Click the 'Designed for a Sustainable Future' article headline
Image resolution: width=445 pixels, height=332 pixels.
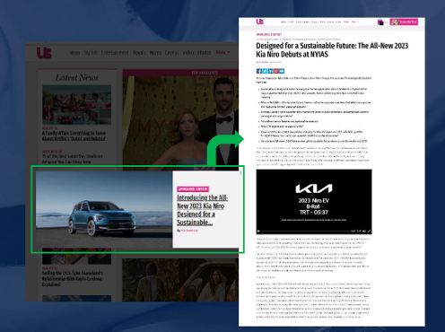332,50
